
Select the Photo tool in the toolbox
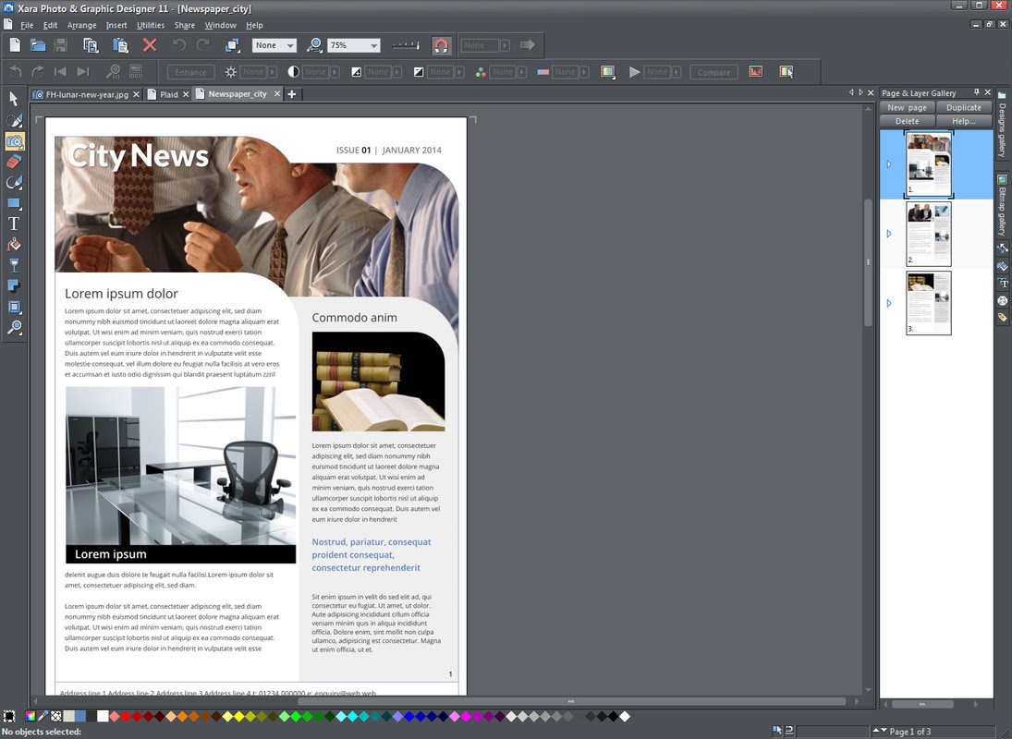click(x=14, y=140)
